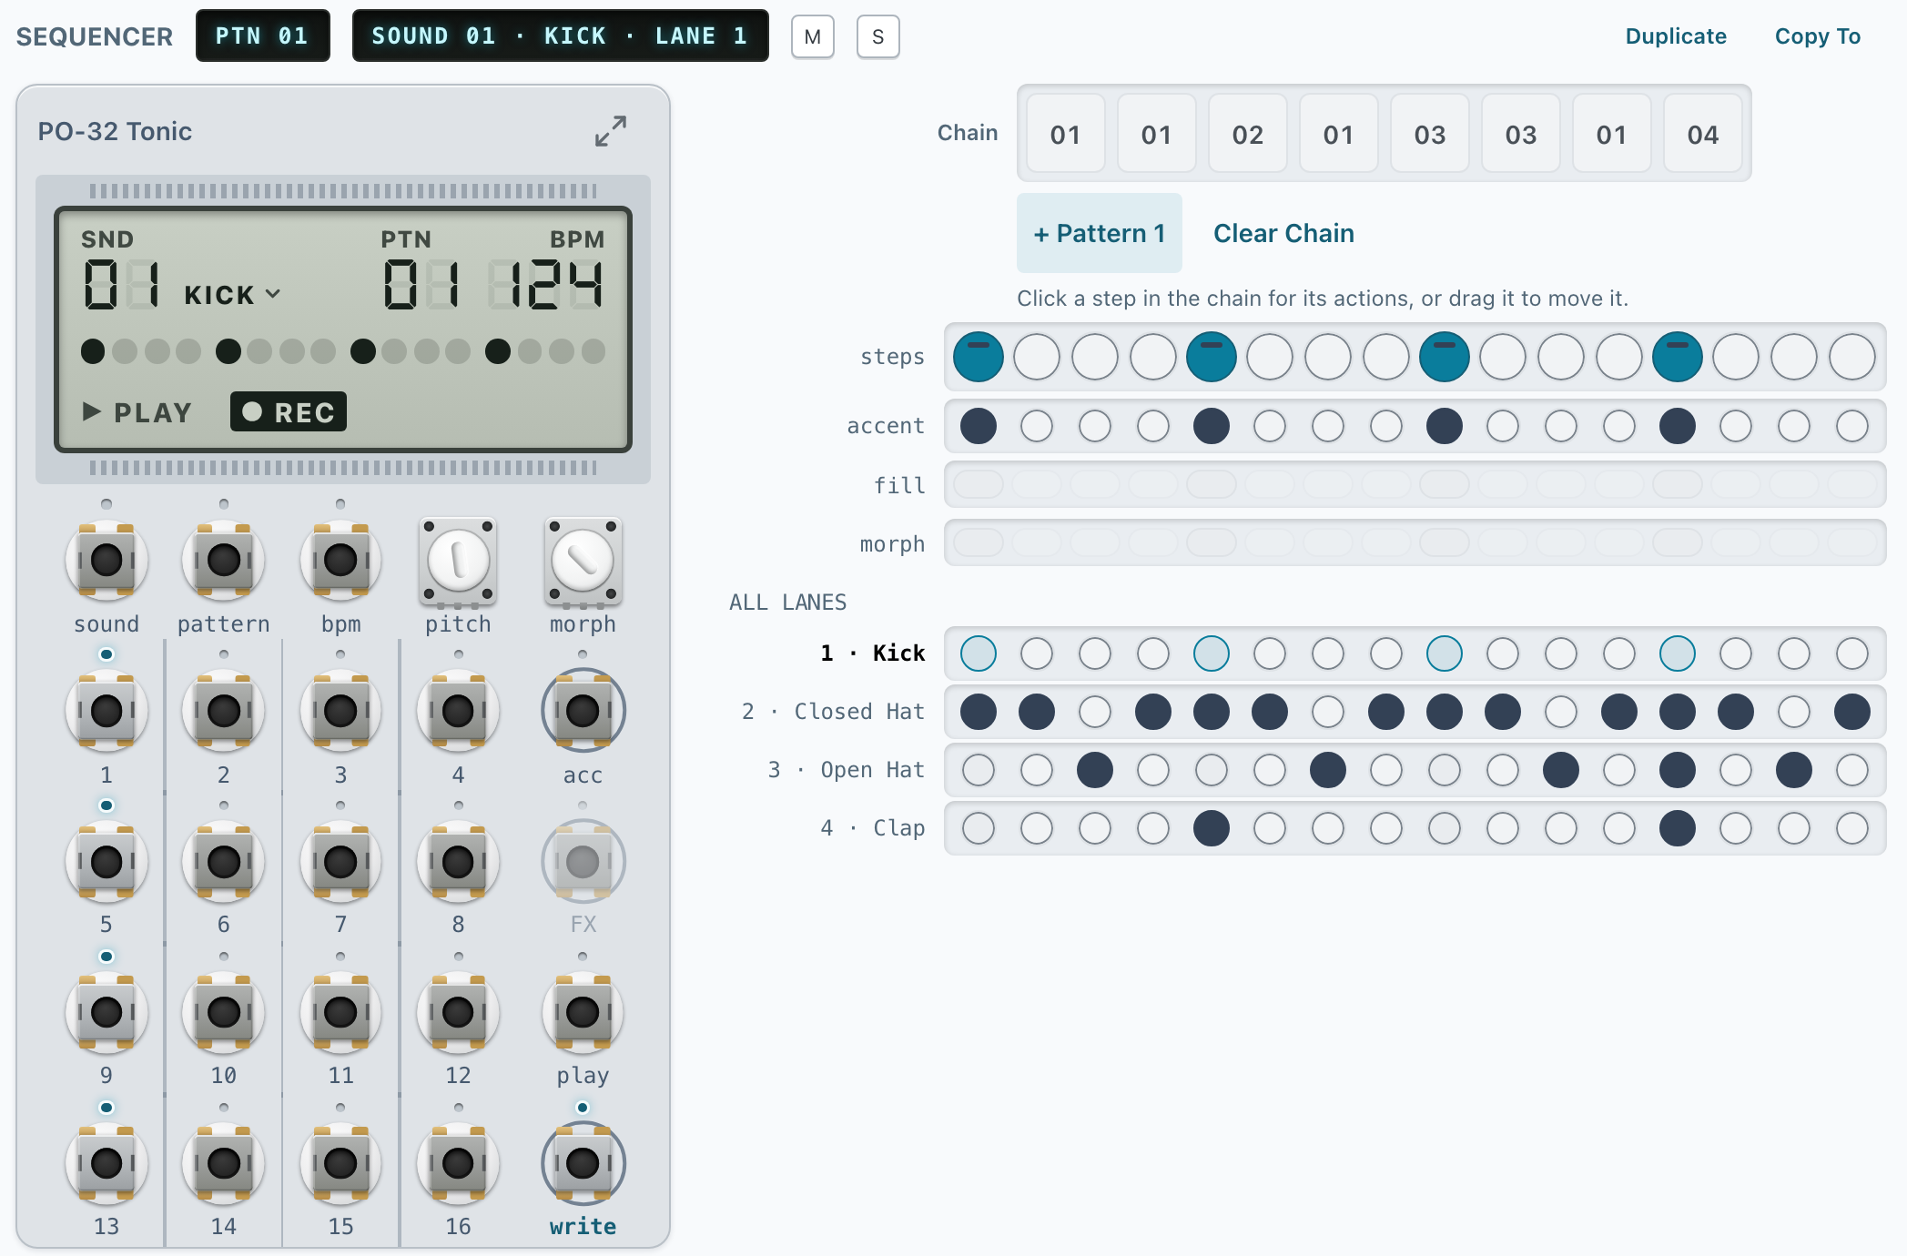Screen dimensions: 1907x1256
Task: Tap pad button 10
Action: (x=224, y=1012)
